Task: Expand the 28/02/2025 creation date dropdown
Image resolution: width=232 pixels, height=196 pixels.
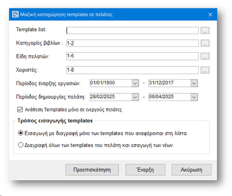Action: coord(135,97)
